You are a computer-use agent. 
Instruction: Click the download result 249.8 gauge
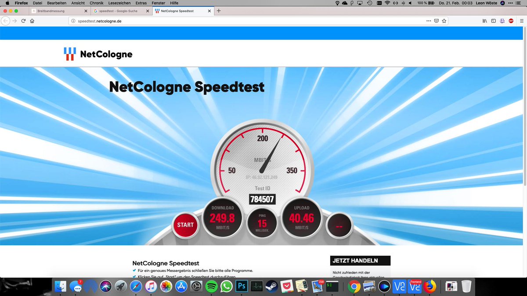(222, 218)
